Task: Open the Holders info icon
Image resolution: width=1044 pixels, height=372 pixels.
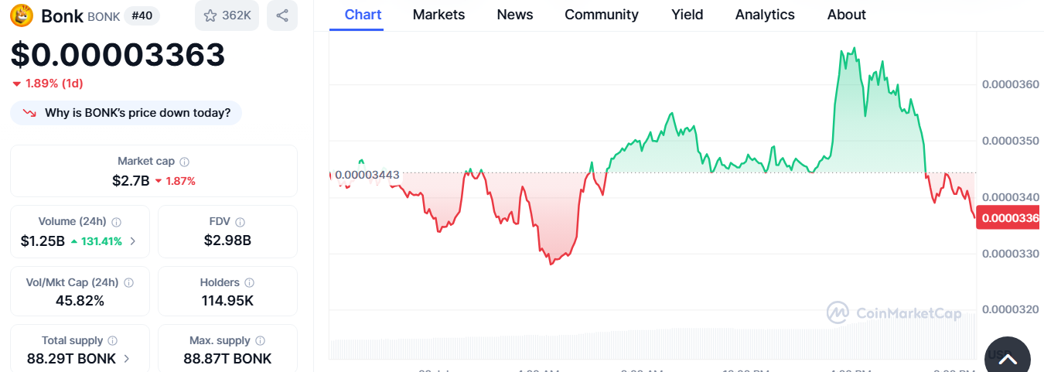Action: [249, 283]
